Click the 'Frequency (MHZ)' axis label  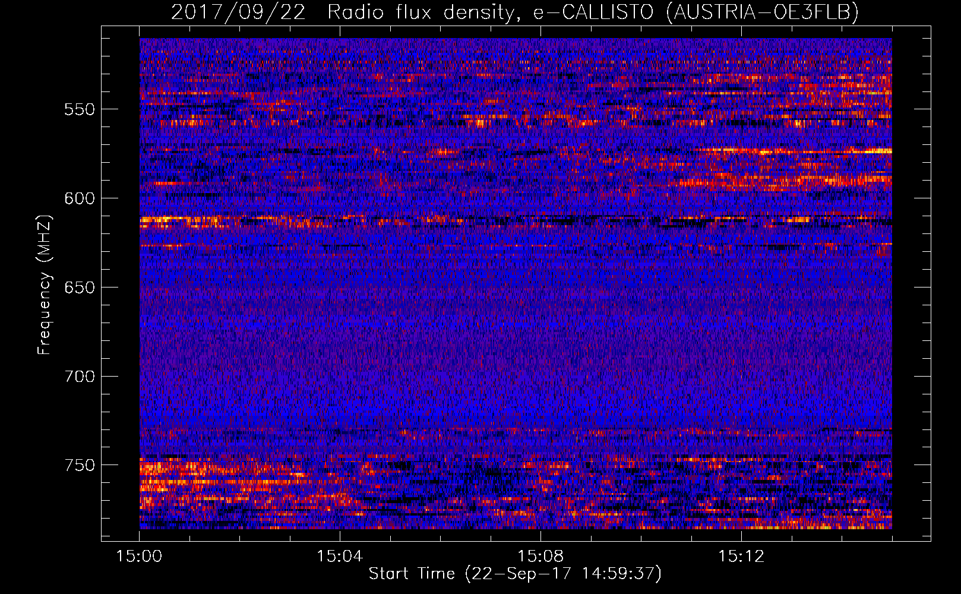coord(45,285)
